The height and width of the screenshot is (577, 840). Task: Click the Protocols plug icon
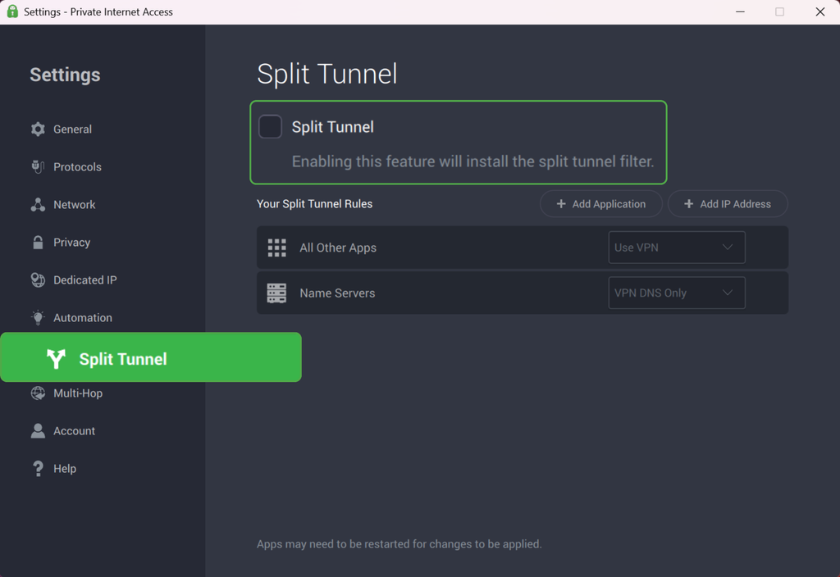pyautogui.click(x=38, y=167)
